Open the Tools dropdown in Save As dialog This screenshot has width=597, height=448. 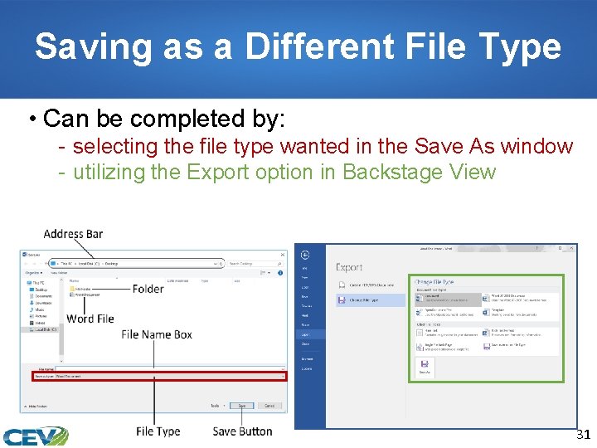[x=218, y=406]
